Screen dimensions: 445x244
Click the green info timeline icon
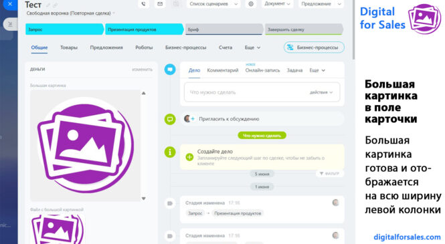(x=170, y=152)
